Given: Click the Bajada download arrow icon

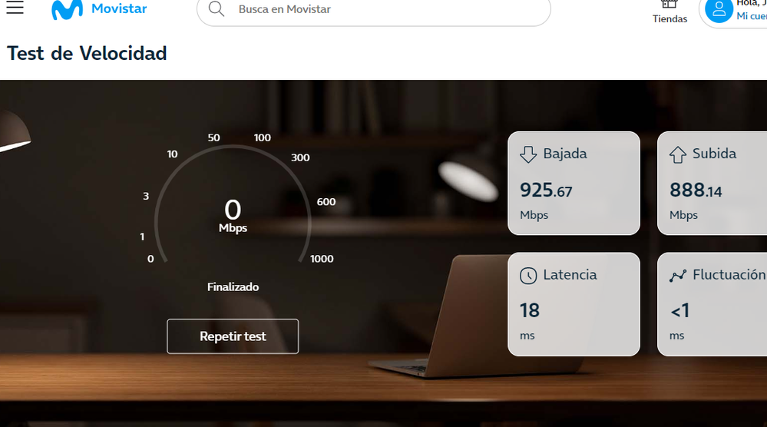Looking at the screenshot, I should click(528, 154).
